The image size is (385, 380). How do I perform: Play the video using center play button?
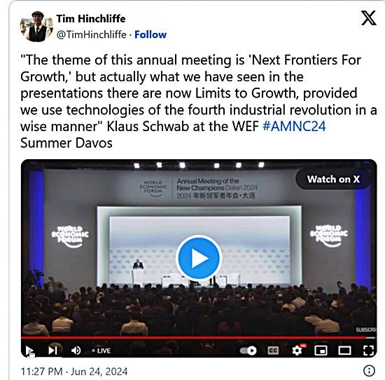tap(199, 258)
